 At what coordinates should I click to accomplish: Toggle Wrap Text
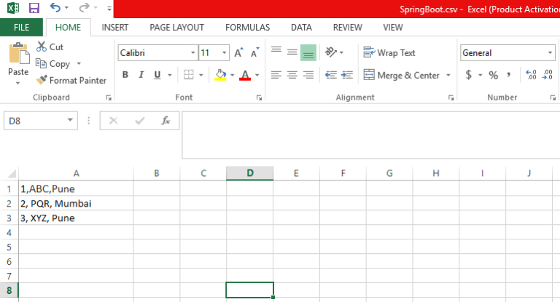389,53
